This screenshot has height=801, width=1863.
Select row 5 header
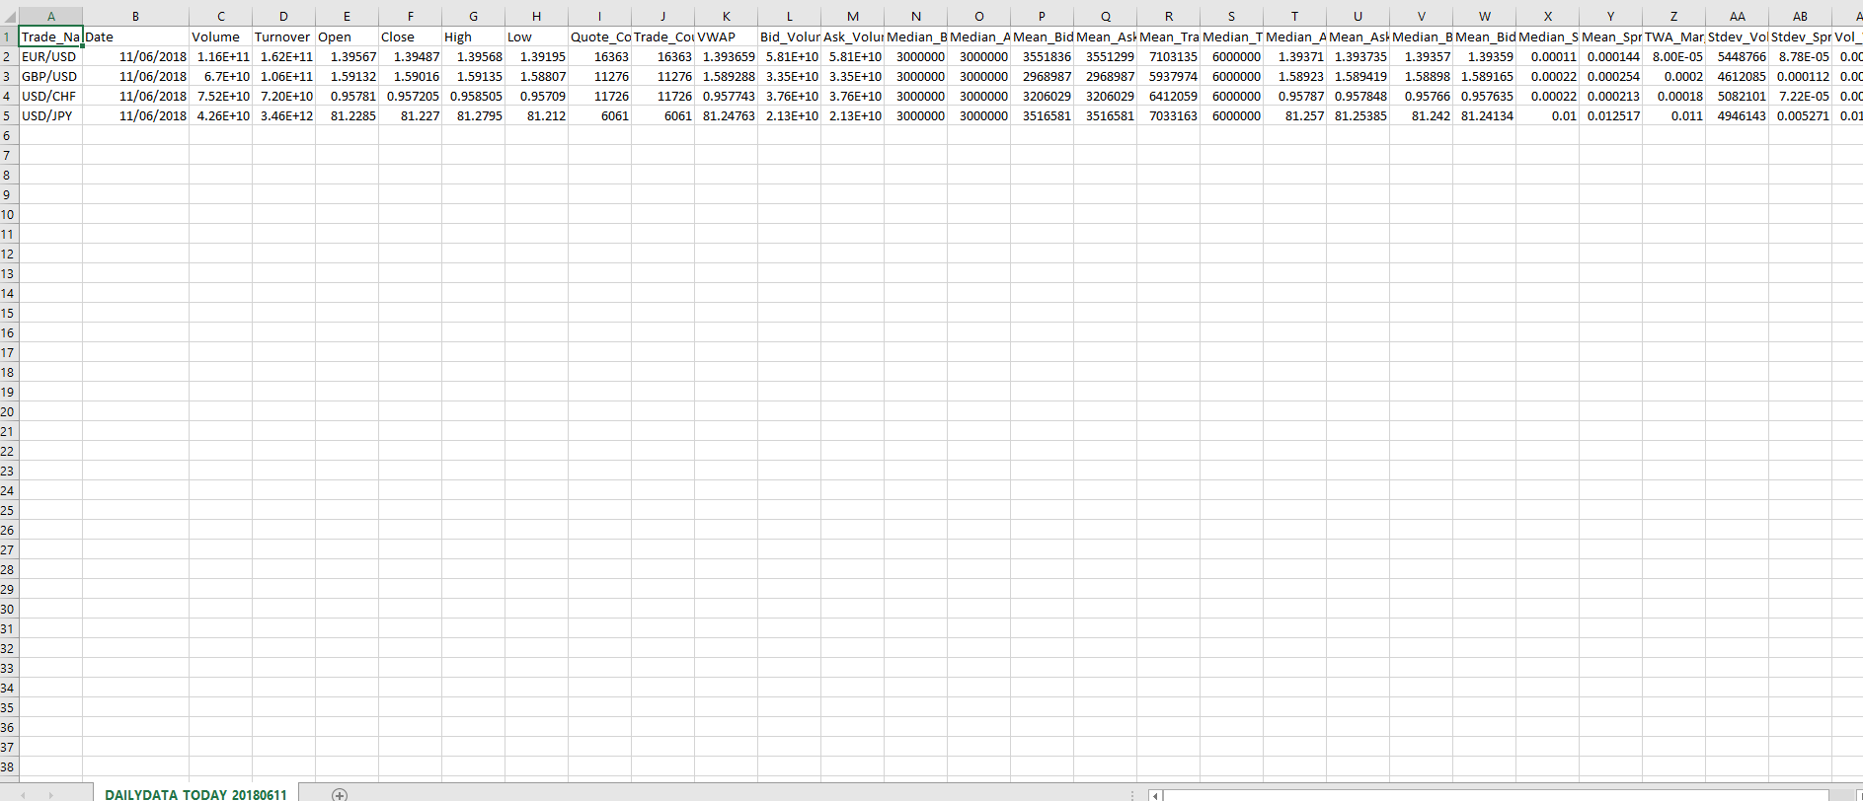[x=9, y=115]
